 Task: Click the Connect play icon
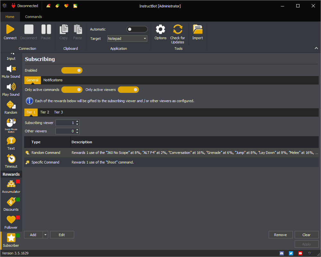pyautogui.click(x=10, y=29)
